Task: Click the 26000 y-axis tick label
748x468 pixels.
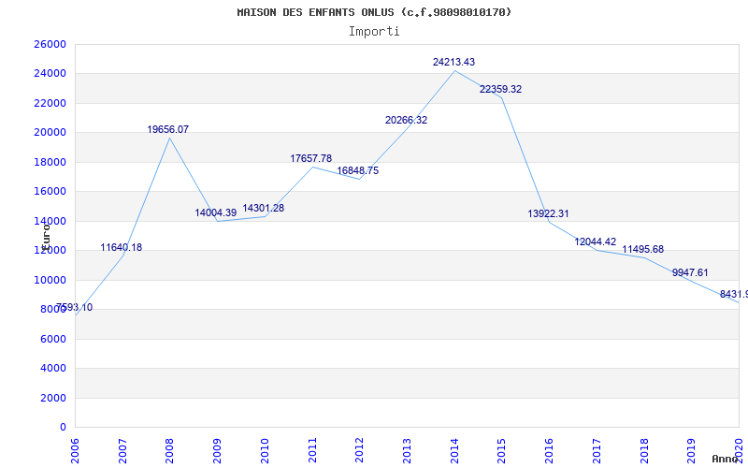Action: click(50, 44)
